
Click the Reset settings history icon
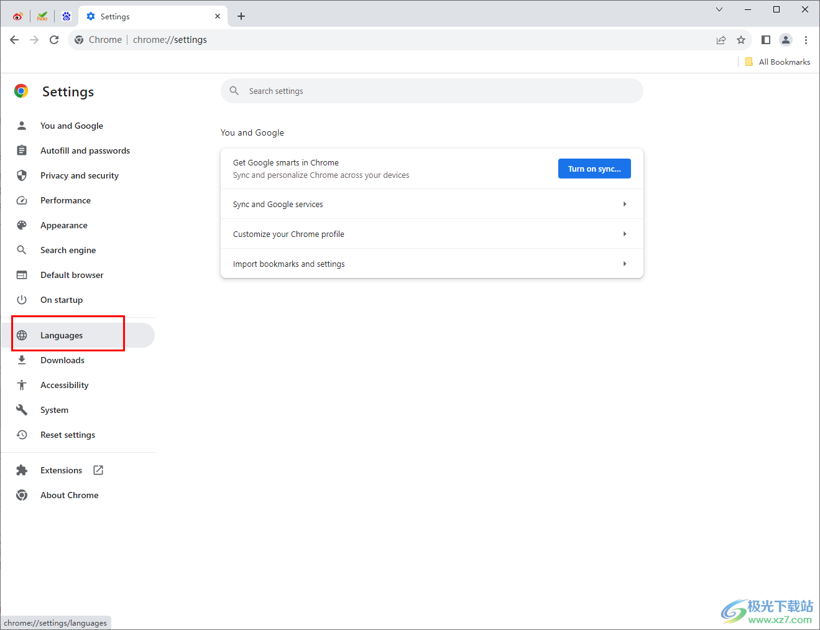point(22,435)
